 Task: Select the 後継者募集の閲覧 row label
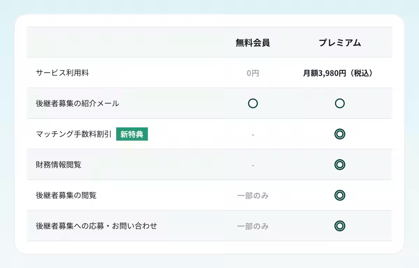point(66,195)
